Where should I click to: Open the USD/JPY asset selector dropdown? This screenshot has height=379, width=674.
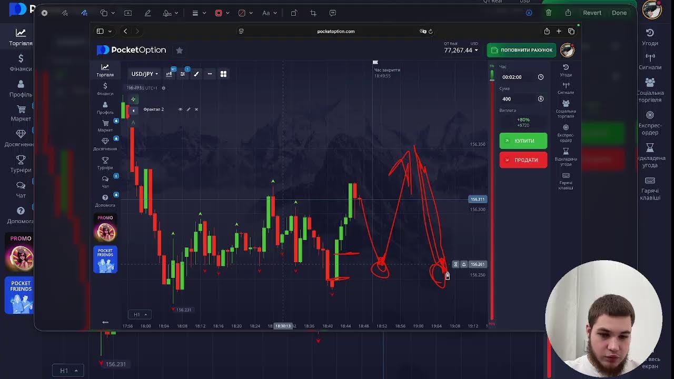145,74
